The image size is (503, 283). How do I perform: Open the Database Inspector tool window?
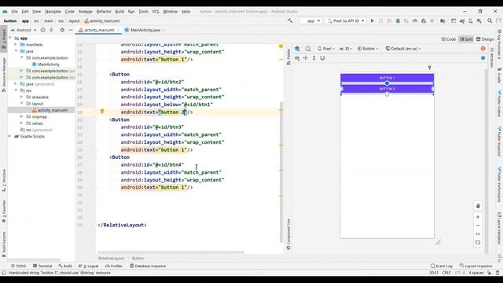point(148,266)
